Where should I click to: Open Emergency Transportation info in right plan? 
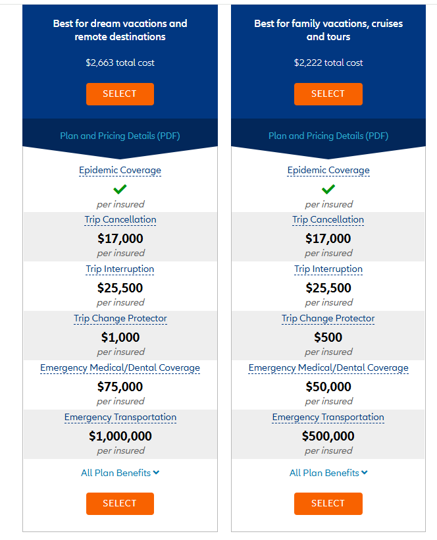pyautogui.click(x=328, y=417)
